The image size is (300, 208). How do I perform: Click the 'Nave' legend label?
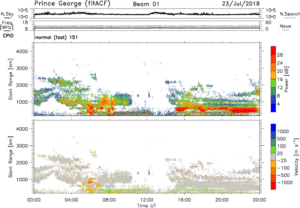point(285,26)
